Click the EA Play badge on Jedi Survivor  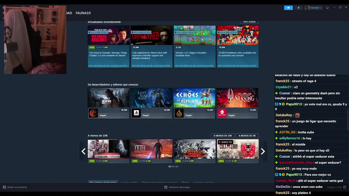pyautogui.click(x=167, y=156)
